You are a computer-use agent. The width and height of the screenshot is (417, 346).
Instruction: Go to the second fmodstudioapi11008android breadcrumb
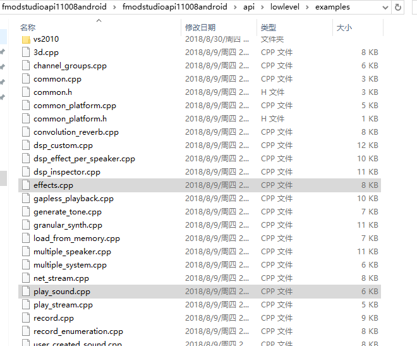(175, 7)
